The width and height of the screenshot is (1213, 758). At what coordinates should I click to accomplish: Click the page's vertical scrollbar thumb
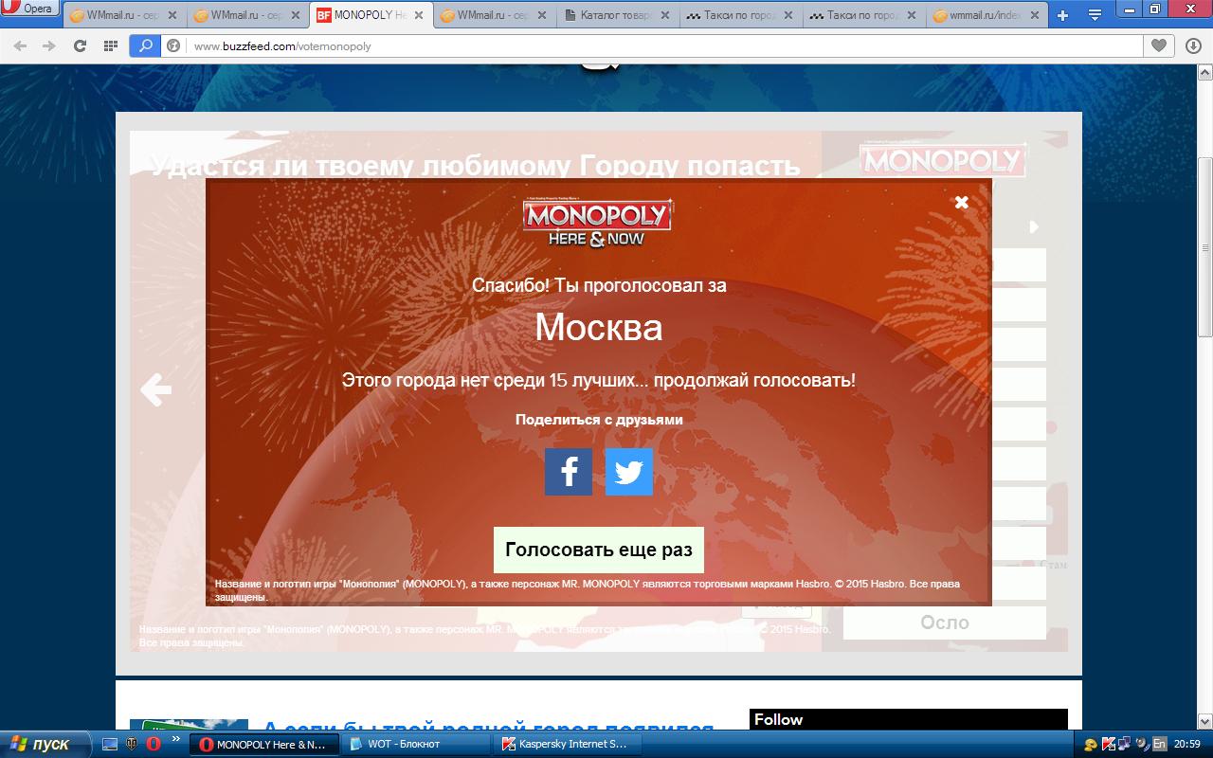click(1205, 245)
